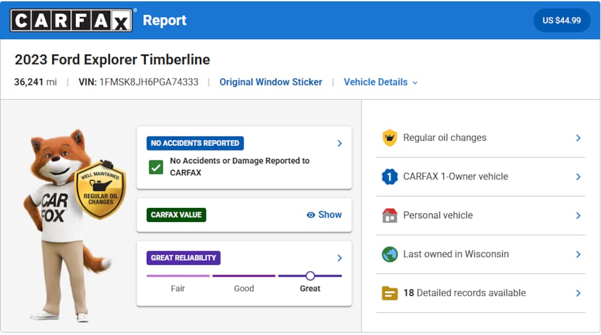Click the eye icon to show value

point(311,215)
